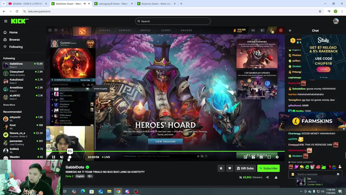Open Chrome media controls
Screen dimensions: 346x195
click(x=329, y=11)
